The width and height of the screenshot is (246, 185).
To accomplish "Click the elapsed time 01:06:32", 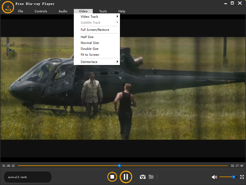I will (x=9, y=166).
